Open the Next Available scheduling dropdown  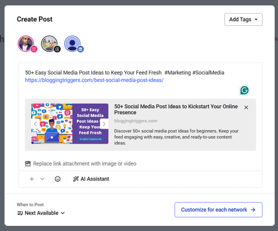[x=41, y=213]
